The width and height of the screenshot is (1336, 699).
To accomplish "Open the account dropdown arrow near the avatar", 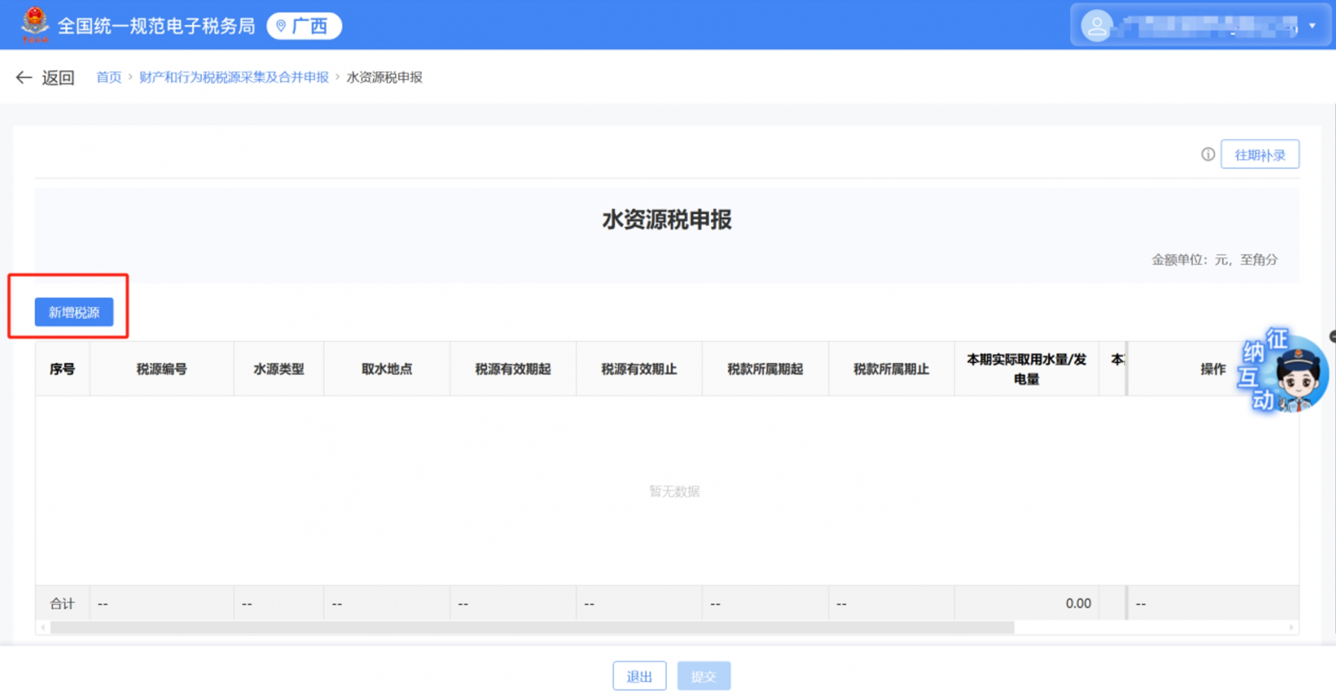I will [x=1312, y=25].
